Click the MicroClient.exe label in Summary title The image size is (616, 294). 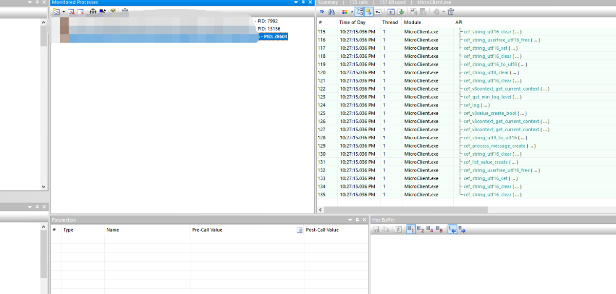click(x=434, y=3)
